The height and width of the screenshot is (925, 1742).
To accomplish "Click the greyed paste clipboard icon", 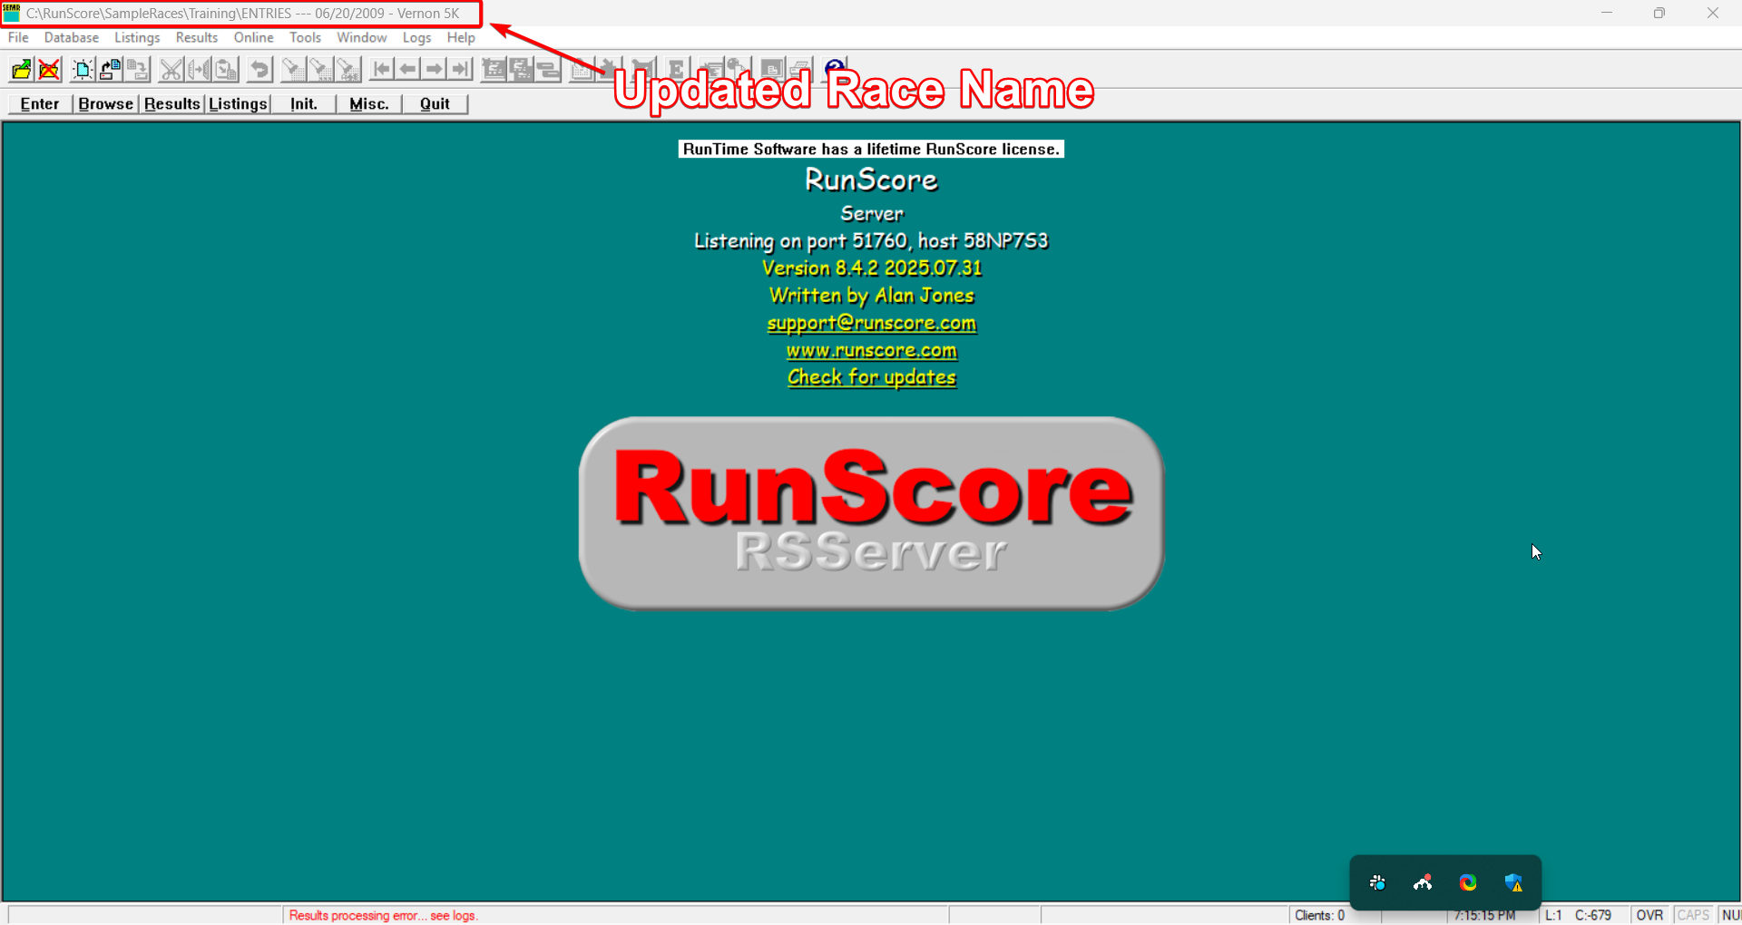I will [x=227, y=70].
